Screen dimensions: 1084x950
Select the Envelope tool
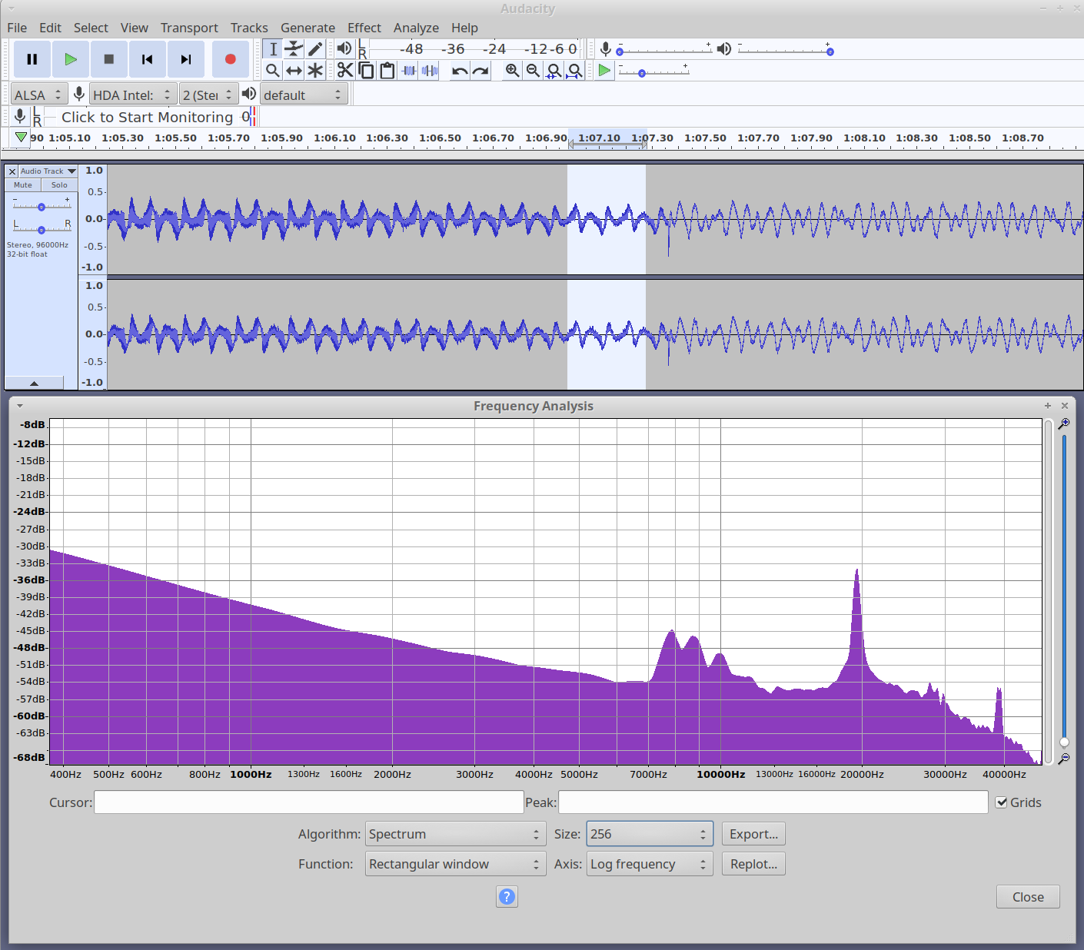point(294,49)
